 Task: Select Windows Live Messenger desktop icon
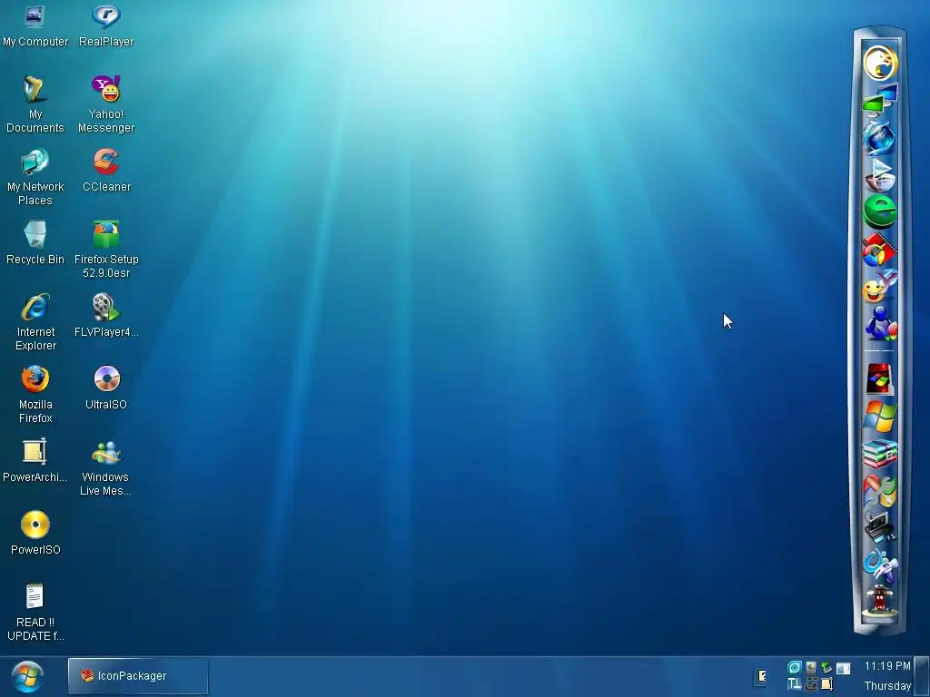point(106,467)
